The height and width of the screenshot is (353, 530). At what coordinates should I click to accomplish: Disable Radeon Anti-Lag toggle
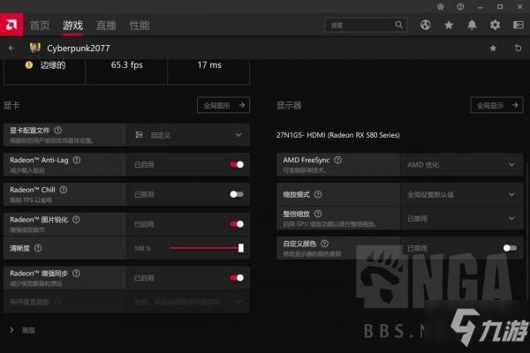(x=237, y=164)
